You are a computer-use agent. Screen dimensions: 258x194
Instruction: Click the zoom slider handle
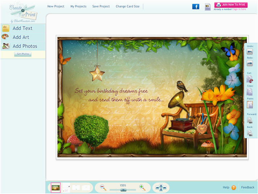pos(123,190)
